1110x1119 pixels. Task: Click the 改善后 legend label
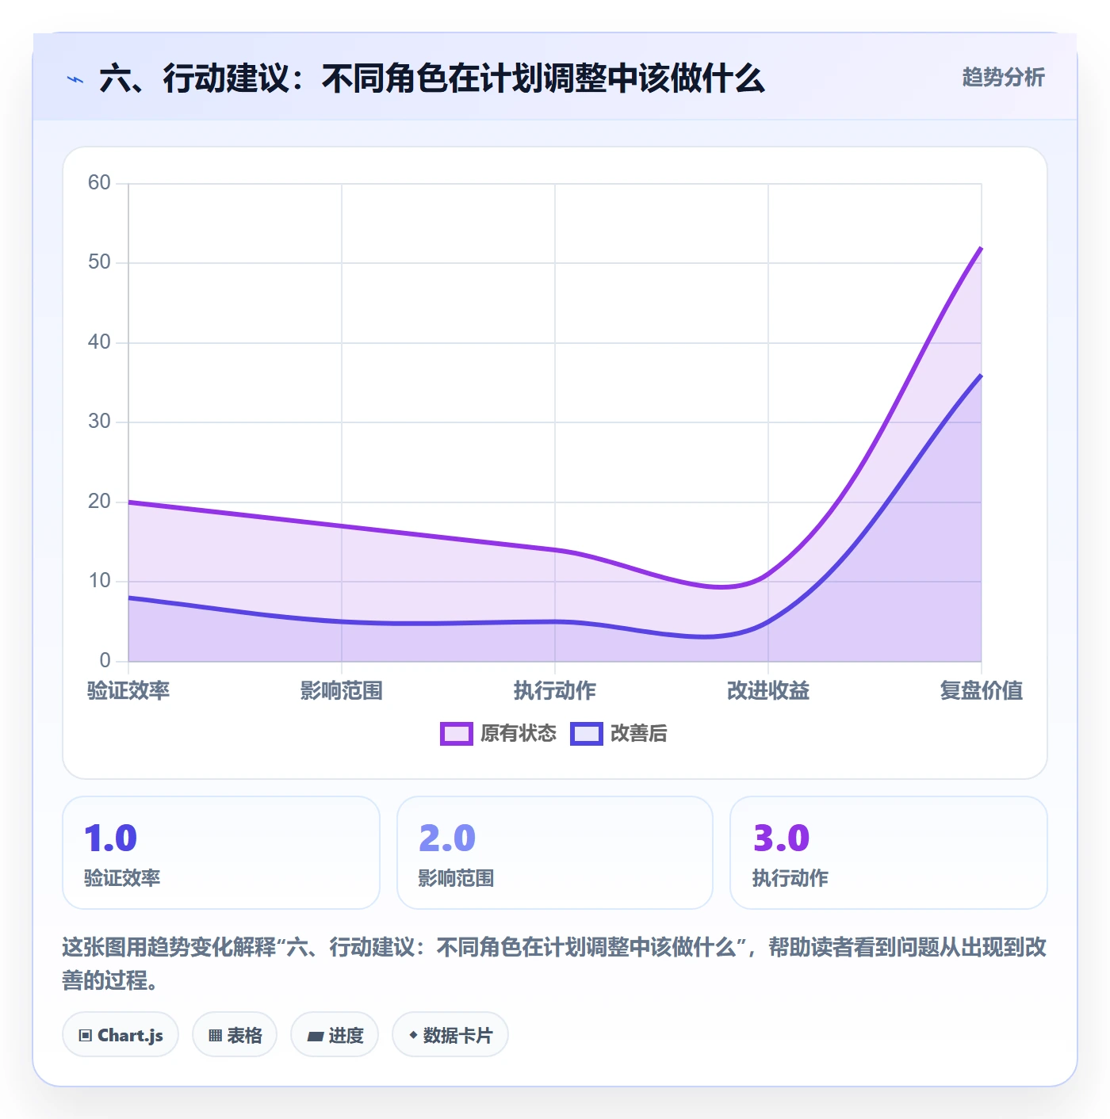639,734
